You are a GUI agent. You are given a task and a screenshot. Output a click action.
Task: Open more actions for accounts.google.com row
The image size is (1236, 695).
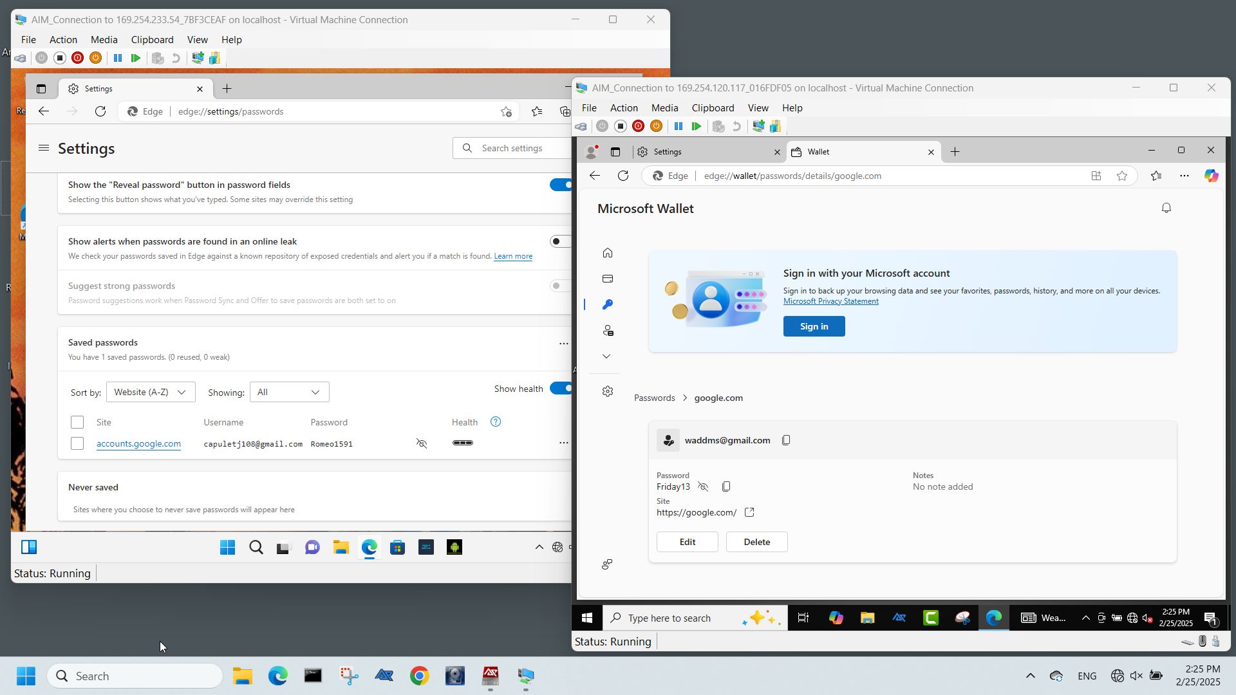(563, 443)
